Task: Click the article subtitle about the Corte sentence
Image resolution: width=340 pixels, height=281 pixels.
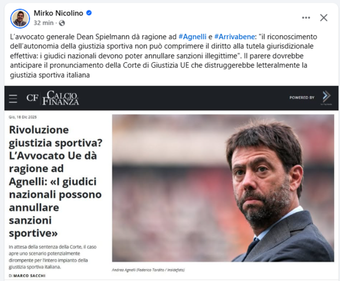Action: (x=52, y=257)
